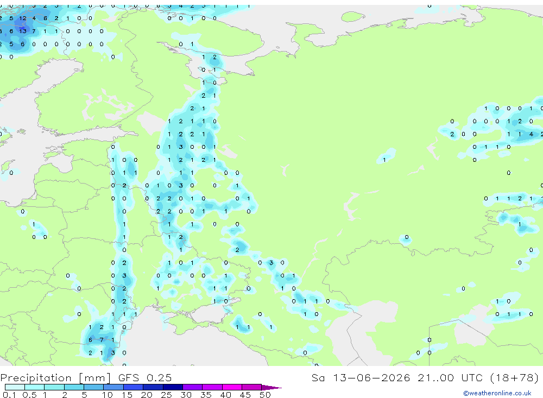Click the '0.5' legend scale label
543x398 pixels.
pos(29,395)
